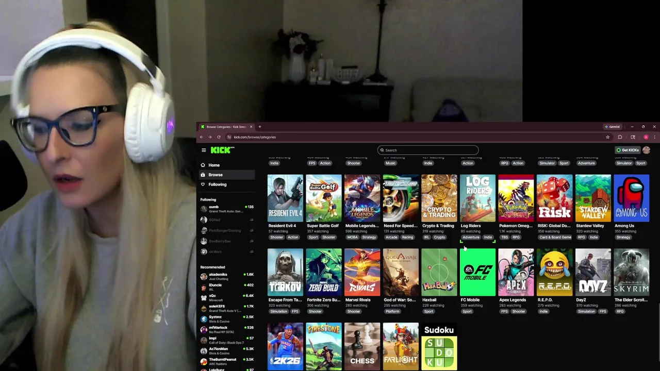The width and height of the screenshot is (660, 371).
Task: Open the Chess category cover
Action: click(x=362, y=347)
